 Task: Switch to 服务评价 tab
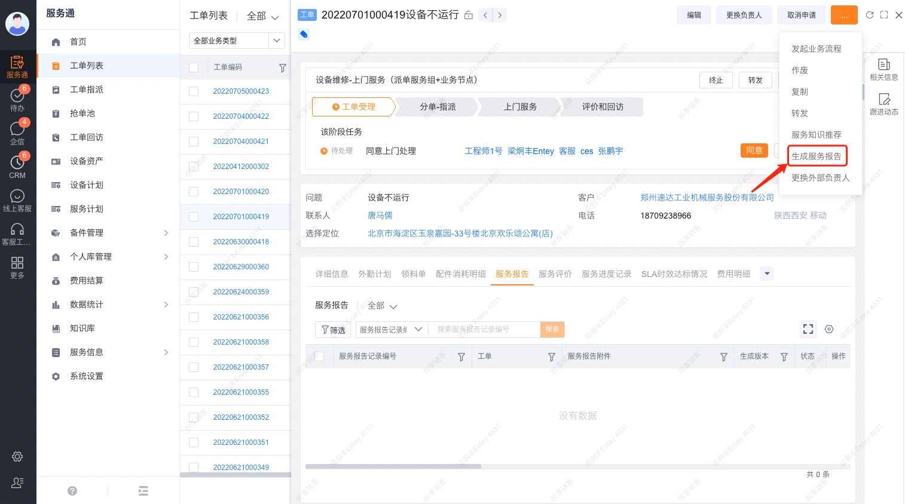(555, 274)
